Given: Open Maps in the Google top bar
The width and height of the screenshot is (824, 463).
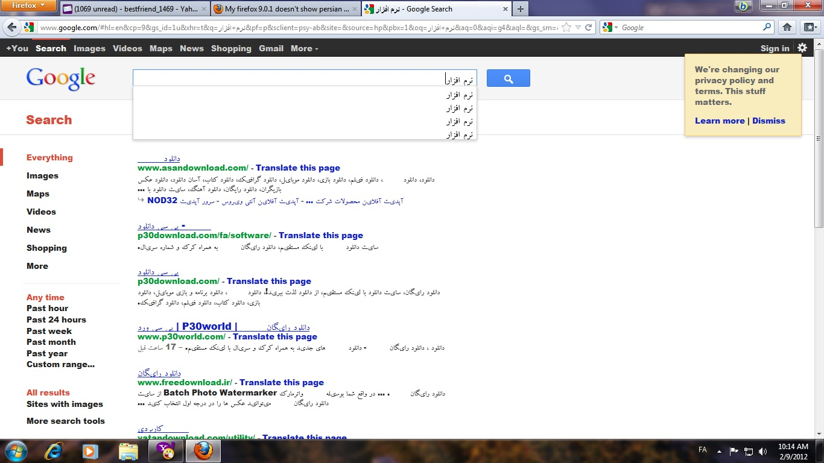Looking at the screenshot, I should click(161, 48).
